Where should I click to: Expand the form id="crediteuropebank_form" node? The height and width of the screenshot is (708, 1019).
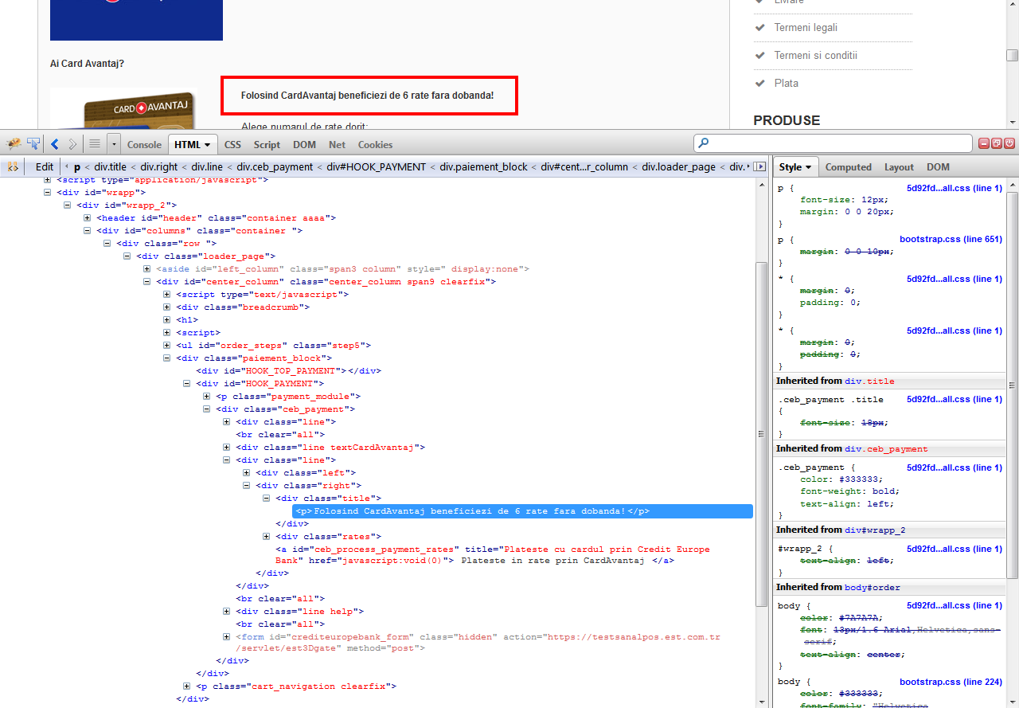point(227,636)
